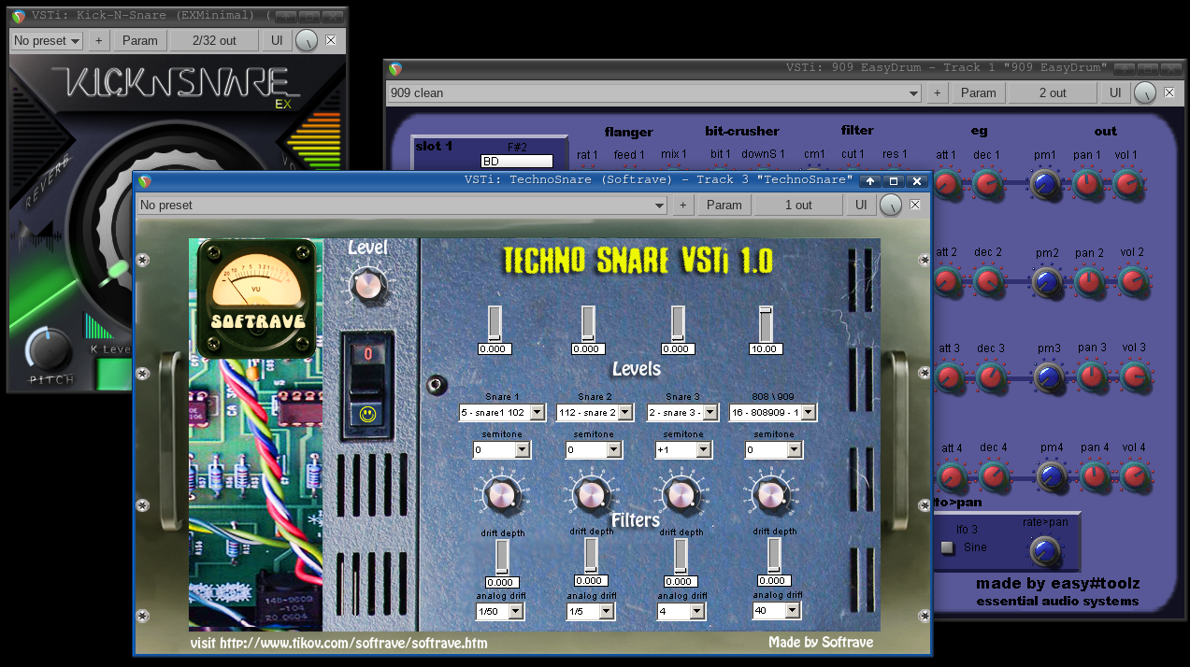Viewport: 1190px width, 667px height.
Task: Click '2 out' button in 909 EasyDrum
Action: point(1053,92)
